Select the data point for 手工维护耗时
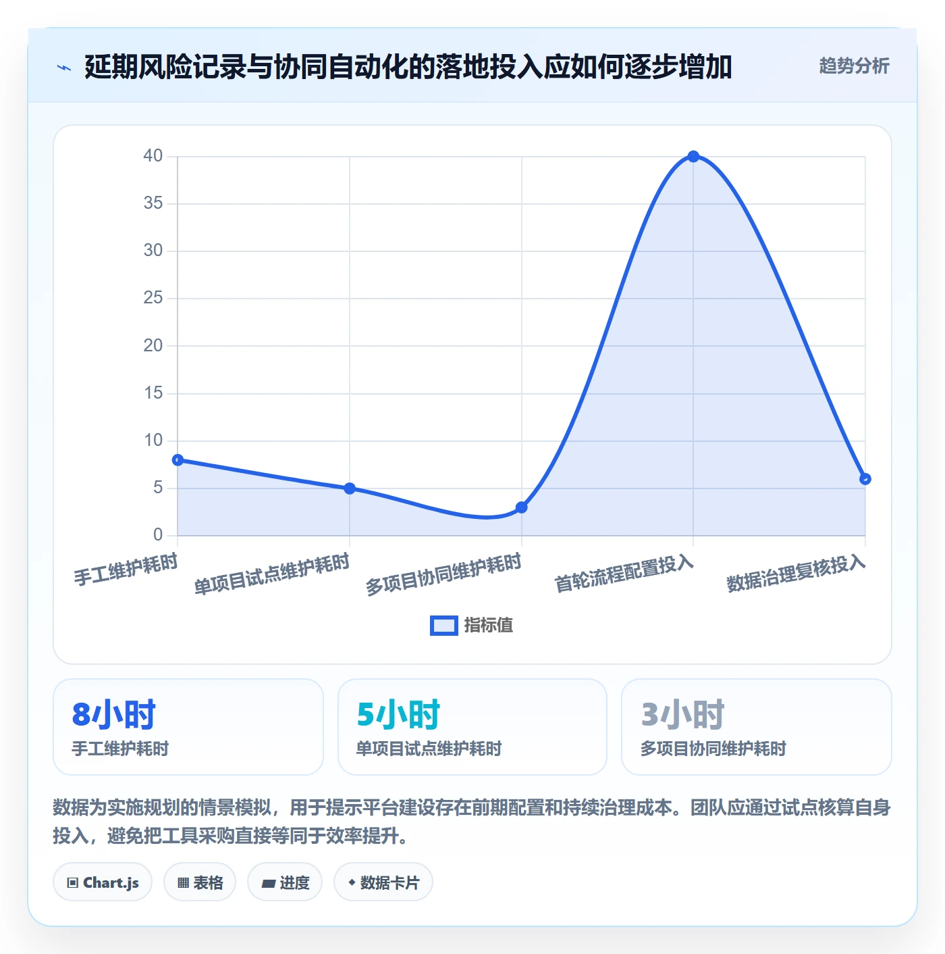The width and height of the screenshot is (945, 954). point(178,460)
